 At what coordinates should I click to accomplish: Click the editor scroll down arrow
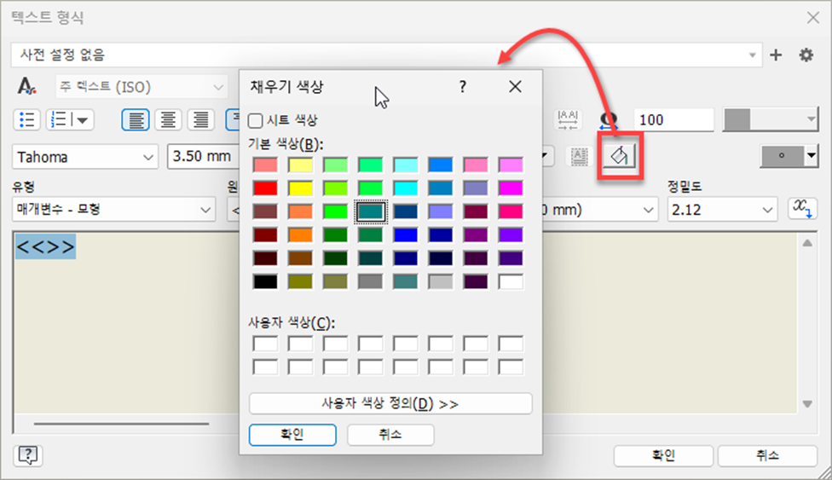click(807, 404)
